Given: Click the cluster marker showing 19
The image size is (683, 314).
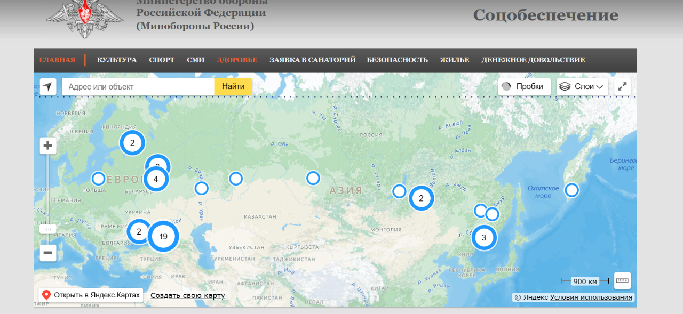Looking at the screenshot, I should [x=163, y=237].
